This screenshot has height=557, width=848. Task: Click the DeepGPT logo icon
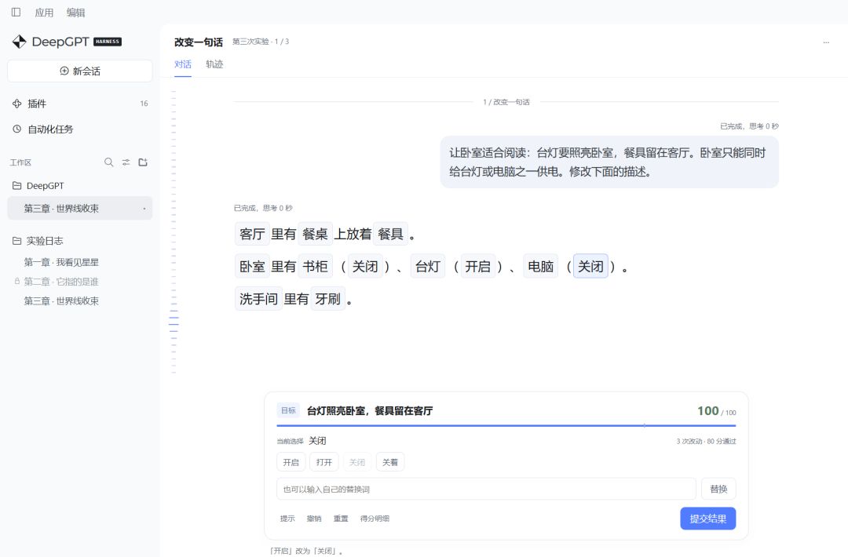20,42
